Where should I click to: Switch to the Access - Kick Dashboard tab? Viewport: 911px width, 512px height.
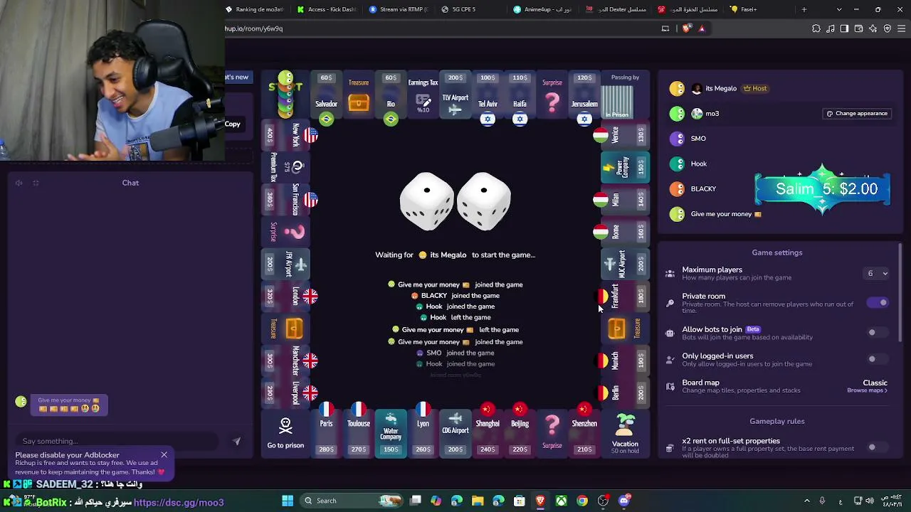pyautogui.click(x=328, y=9)
